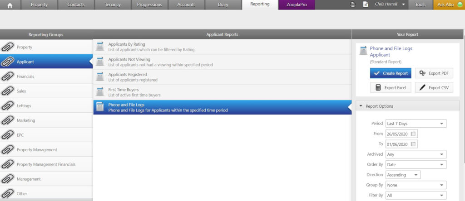
Task: Select the Marketing reporting group
Action: [46, 120]
